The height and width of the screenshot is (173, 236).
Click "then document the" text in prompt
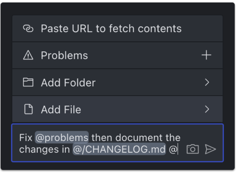[x=136, y=137]
